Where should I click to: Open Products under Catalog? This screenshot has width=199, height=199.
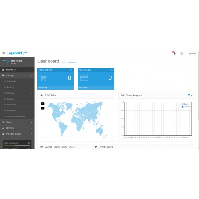17,87
